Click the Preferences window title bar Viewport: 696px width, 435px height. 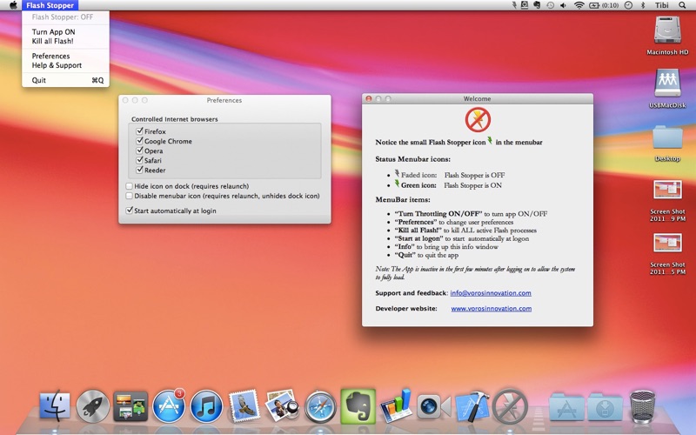[224, 100]
